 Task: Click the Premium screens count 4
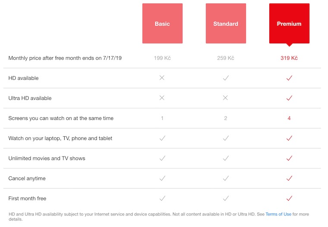click(x=289, y=118)
